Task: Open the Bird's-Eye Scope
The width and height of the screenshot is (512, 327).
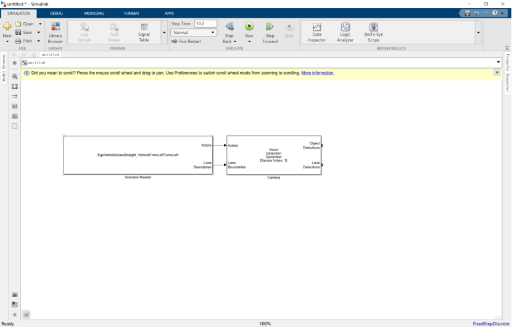Action: click(374, 33)
